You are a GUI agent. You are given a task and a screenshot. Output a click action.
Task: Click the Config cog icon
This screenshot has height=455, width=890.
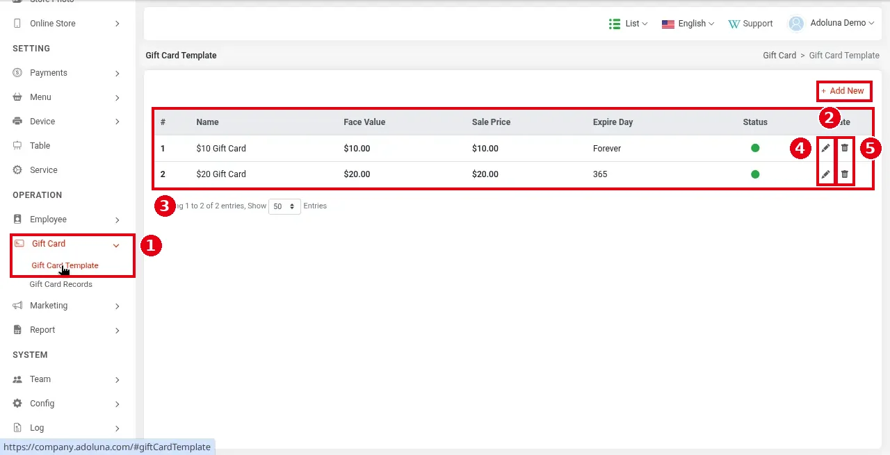coord(17,404)
